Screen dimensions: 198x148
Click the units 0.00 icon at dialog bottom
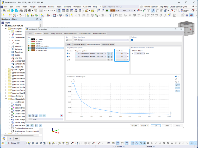32,125
